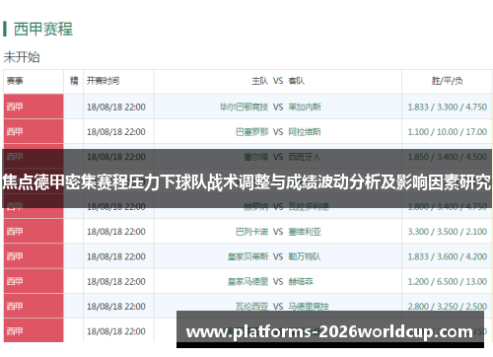Viewport: 493px width, 357px height.
Task: Click 塞维利亚 team link
Action: click(x=305, y=232)
